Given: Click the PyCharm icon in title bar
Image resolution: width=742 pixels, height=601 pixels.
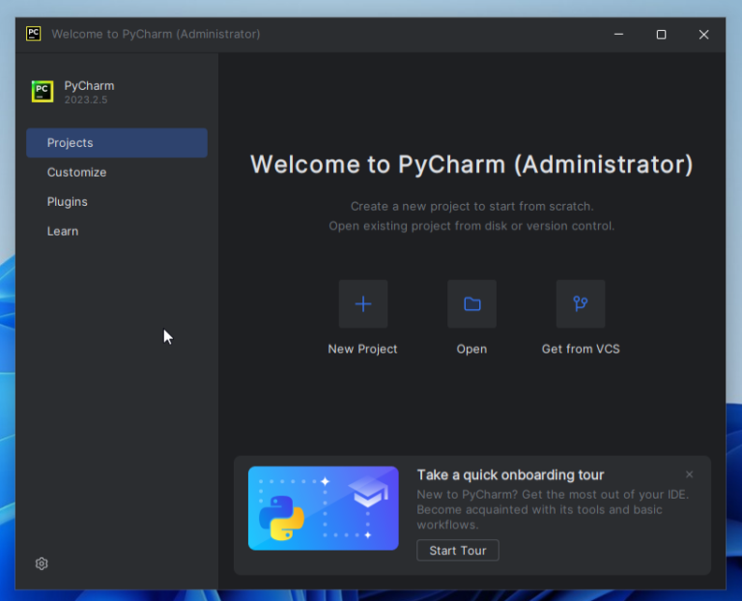Looking at the screenshot, I should (x=33, y=34).
